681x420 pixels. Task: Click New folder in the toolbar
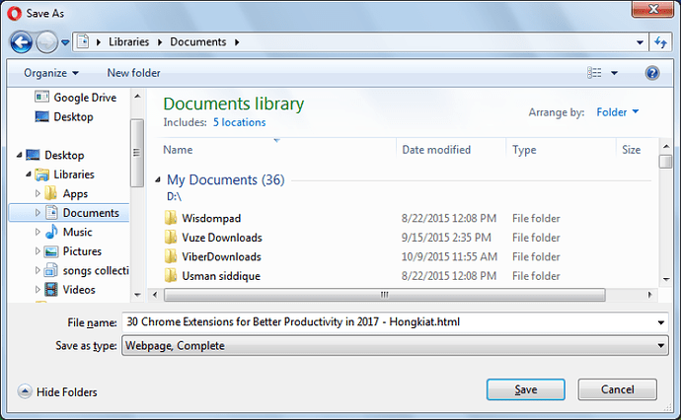pyautogui.click(x=134, y=73)
